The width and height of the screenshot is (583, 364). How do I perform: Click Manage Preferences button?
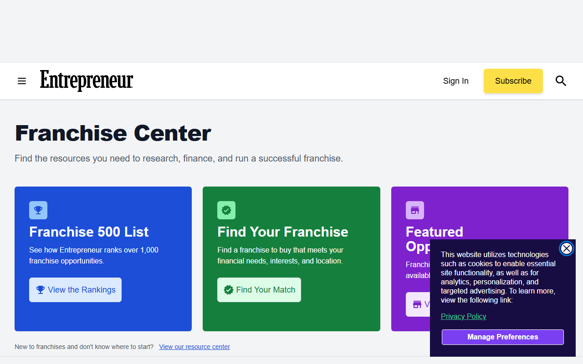(x=503, y=337)
